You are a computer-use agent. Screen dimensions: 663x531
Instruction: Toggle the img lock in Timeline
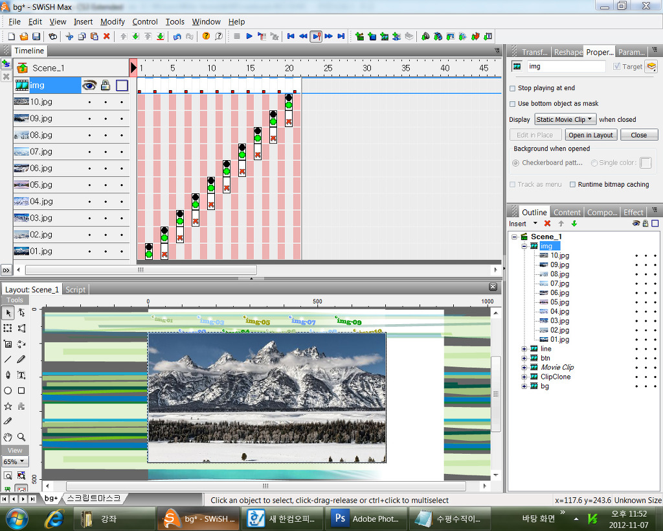(106, 86)
